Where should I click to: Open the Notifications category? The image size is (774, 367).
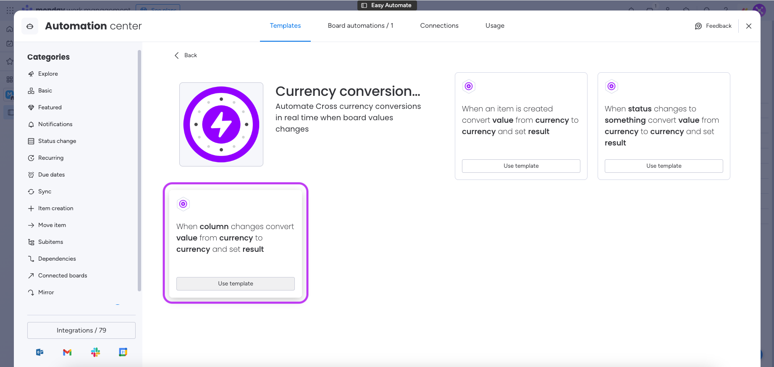55,124
